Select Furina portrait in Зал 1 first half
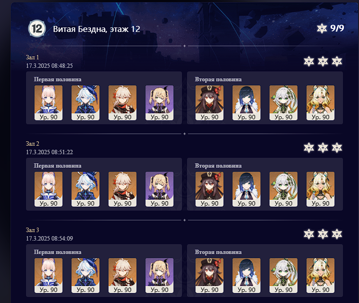 click(x=85, y=103)
